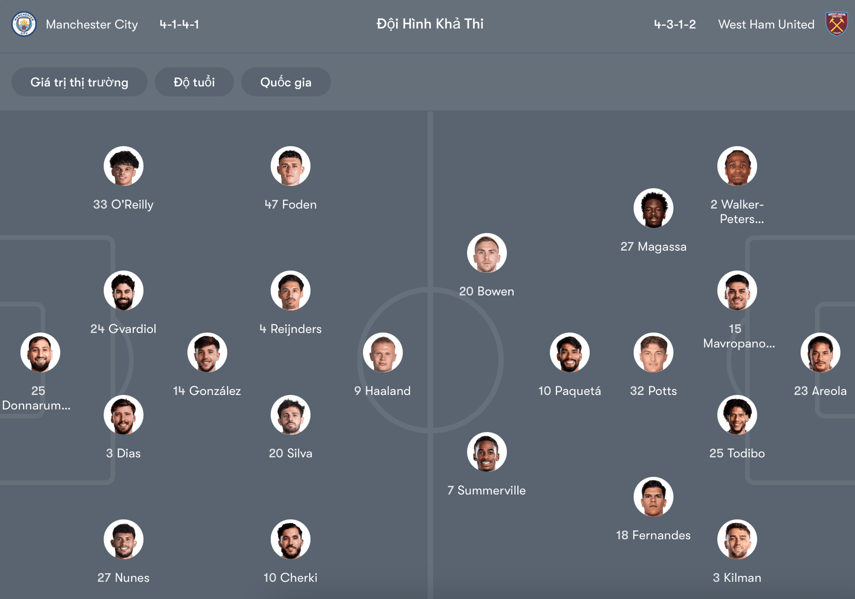This screenshot has width=855, height=599.
Task: Click Areola's goalkeeper portrait
Action: coord(821,352)
